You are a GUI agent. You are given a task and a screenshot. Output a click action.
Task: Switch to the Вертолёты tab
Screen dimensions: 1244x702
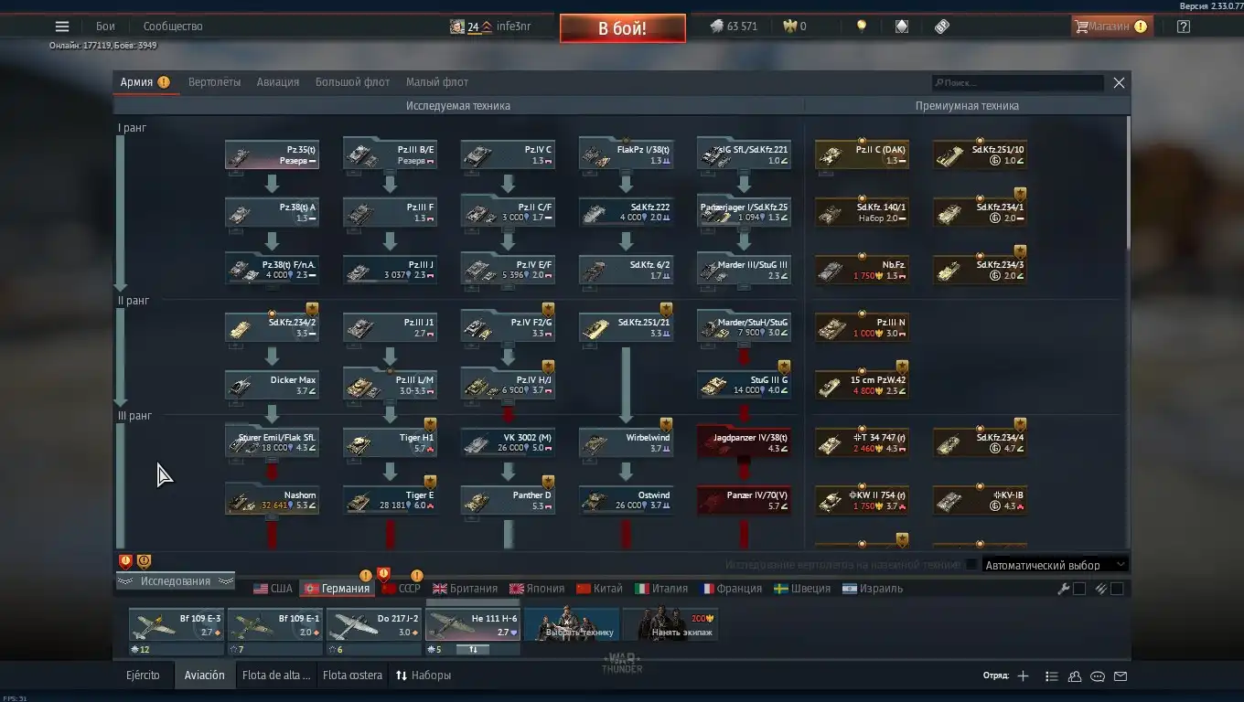215,82
